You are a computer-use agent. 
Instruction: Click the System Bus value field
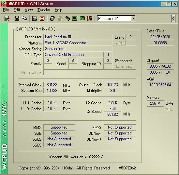click(x=52, y=91)
